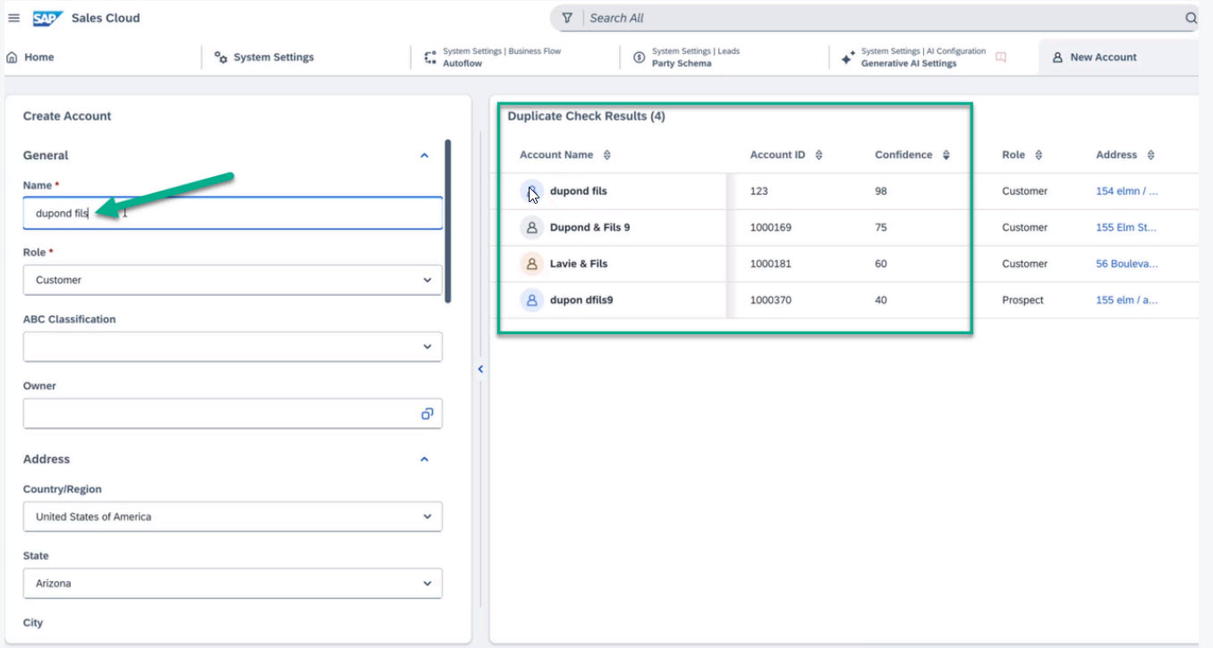Screen dimensions: 1213x648
Task: Click Account ID 1000169
Action: (770, 228)
